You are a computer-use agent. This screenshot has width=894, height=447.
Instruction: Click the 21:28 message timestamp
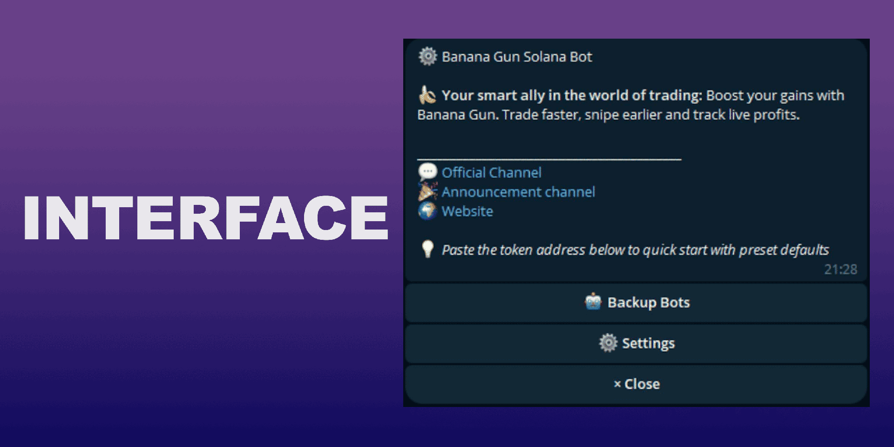[x=840, y=270]
